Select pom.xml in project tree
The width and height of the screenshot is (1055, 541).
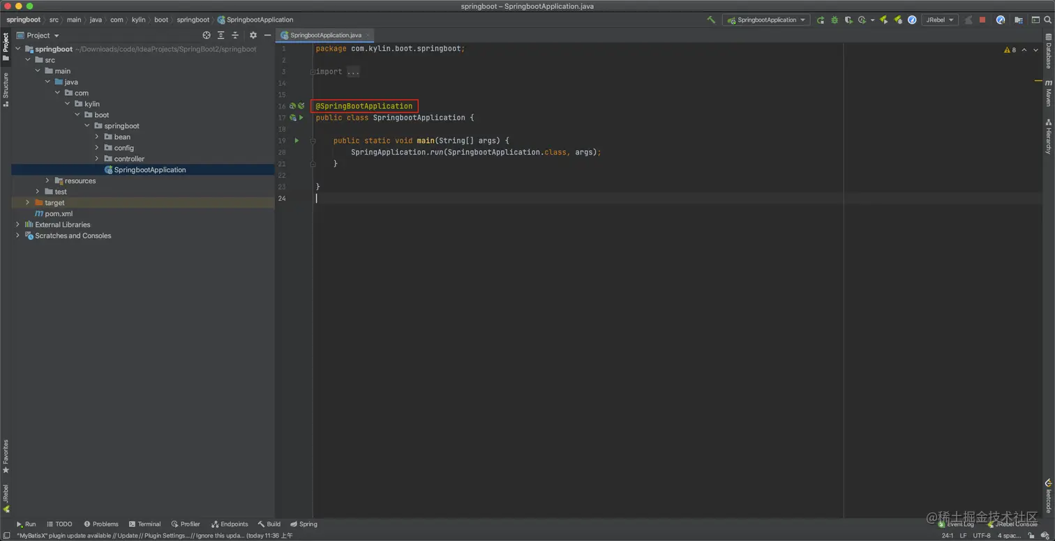pos(54,213)
